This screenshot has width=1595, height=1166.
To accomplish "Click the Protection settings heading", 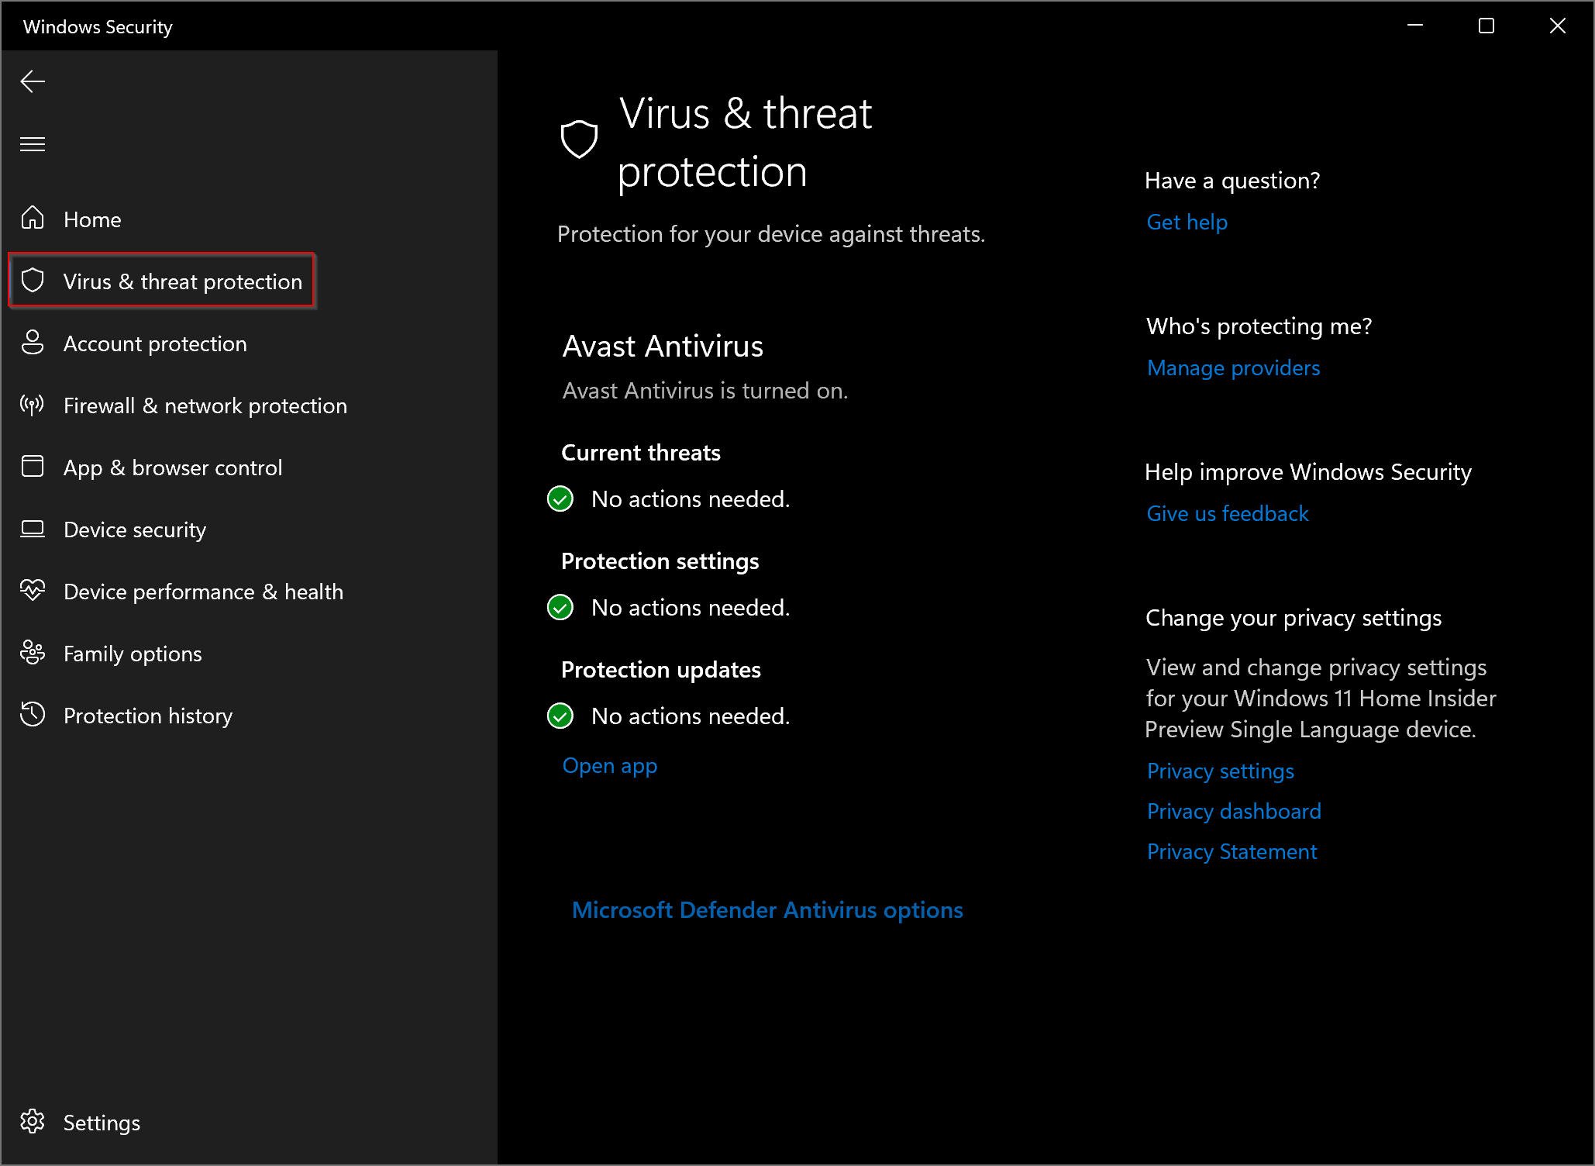I will (660, 561).
